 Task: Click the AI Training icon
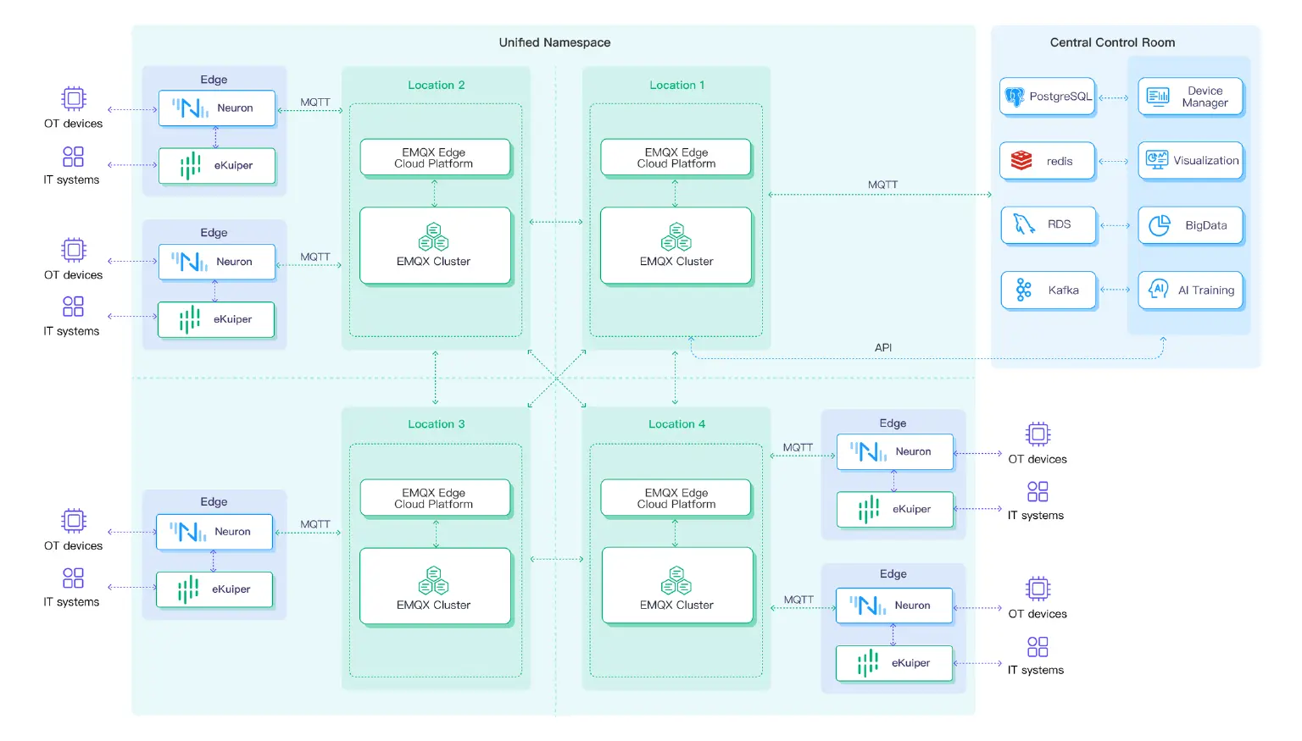[x=1158, y=290]
